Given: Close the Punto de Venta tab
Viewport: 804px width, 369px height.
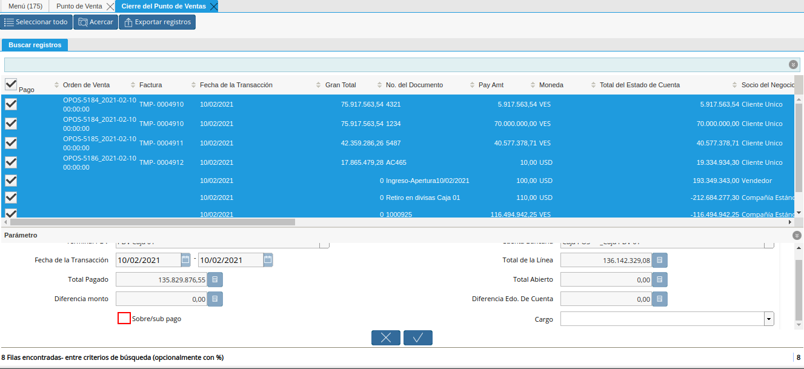Looking at the screenshot, I should (x=110, y=6).
